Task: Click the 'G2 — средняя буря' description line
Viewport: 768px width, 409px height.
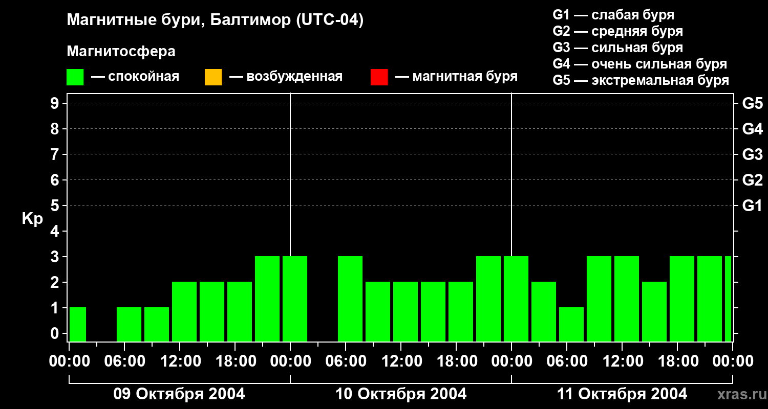Action: pyautogui.click(x=618, y=31)
